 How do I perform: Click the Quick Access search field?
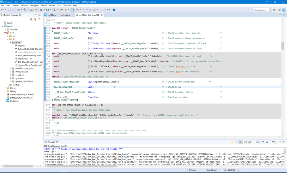(x=262, y=10)
